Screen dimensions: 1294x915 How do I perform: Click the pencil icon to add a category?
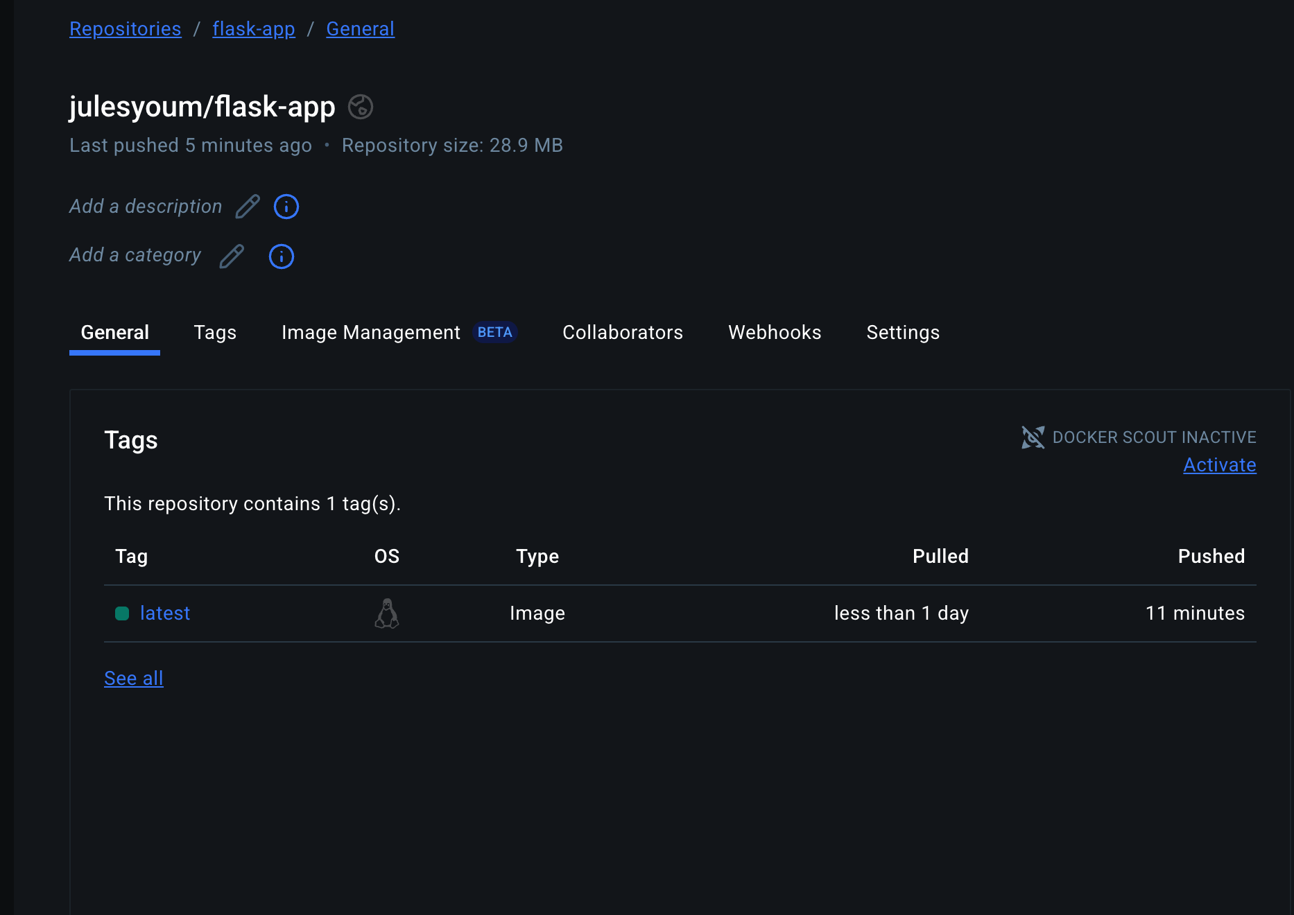click(232, 256)
